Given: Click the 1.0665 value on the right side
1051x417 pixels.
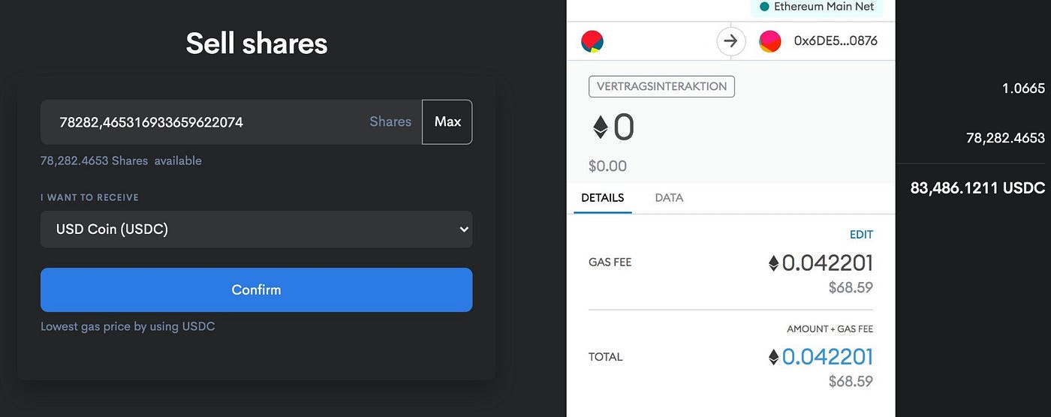Looking at the screenshot, I should coord(1023,88).
